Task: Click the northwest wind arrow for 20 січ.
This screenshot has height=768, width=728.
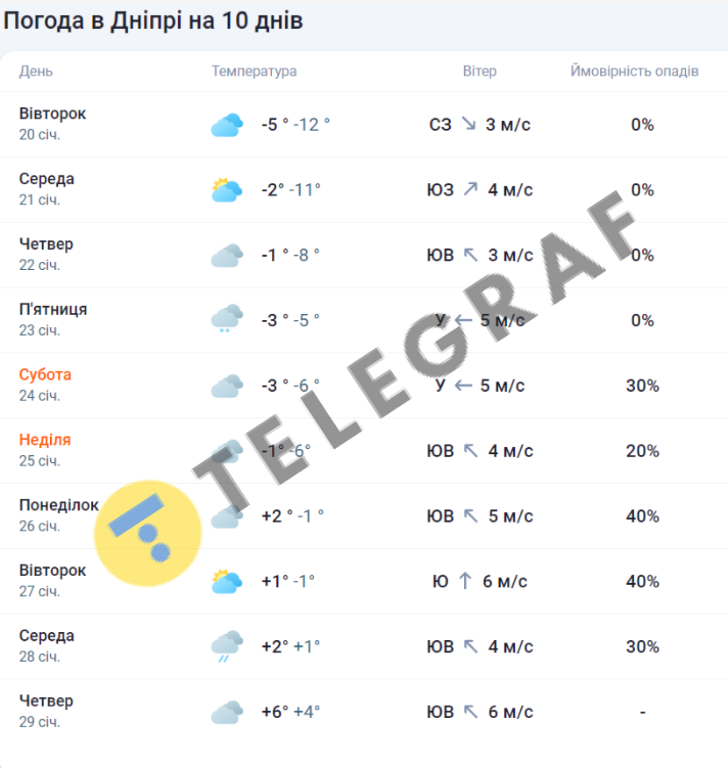Action: [x=468, y=124]
